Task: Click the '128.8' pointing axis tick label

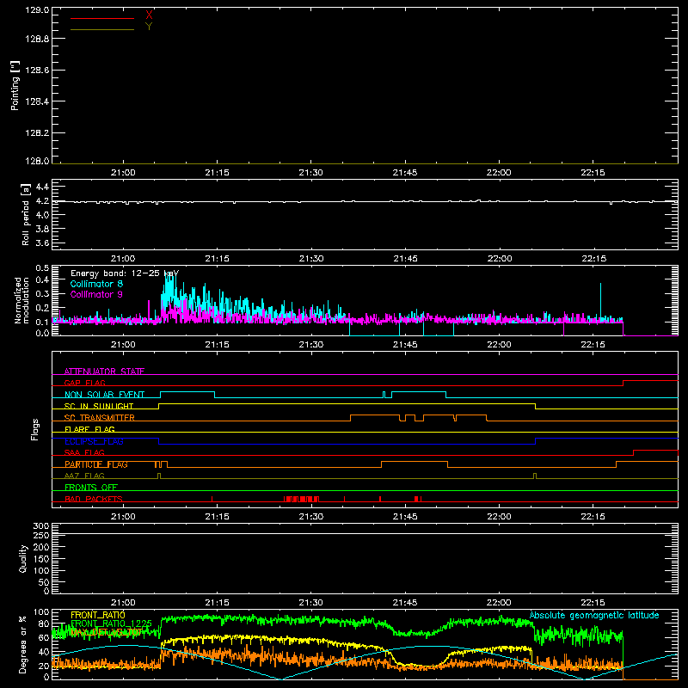Action: pyautogui.click(x=37, y=39)
